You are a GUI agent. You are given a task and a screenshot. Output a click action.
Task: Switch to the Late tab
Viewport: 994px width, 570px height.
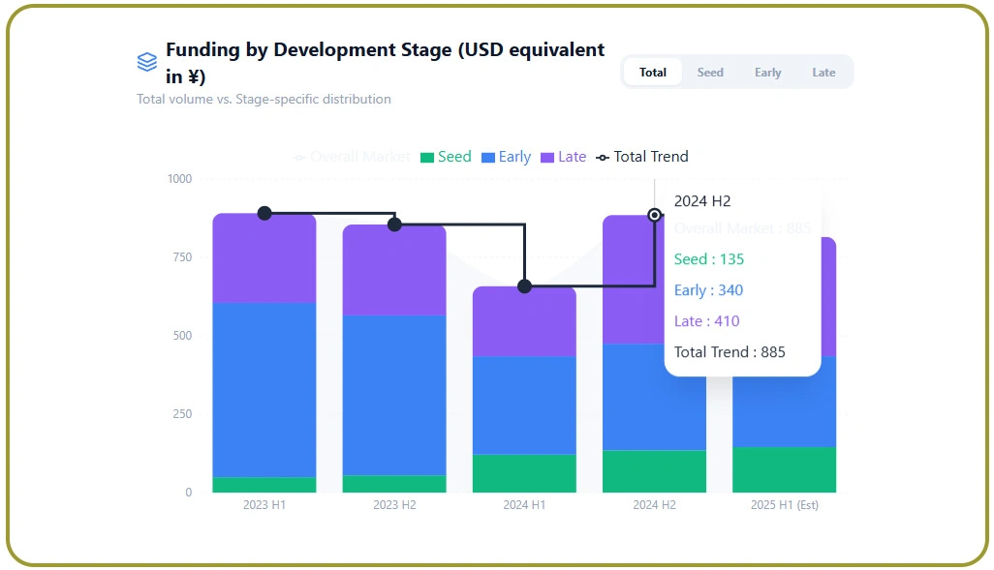click(x=823, y=72)
